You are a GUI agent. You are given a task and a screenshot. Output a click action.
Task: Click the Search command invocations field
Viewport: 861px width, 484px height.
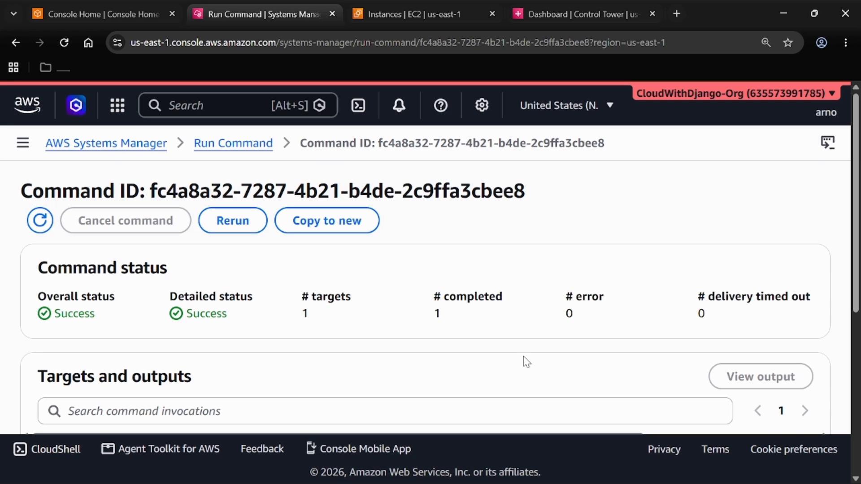pyautogui.click(x=385, y=411)
